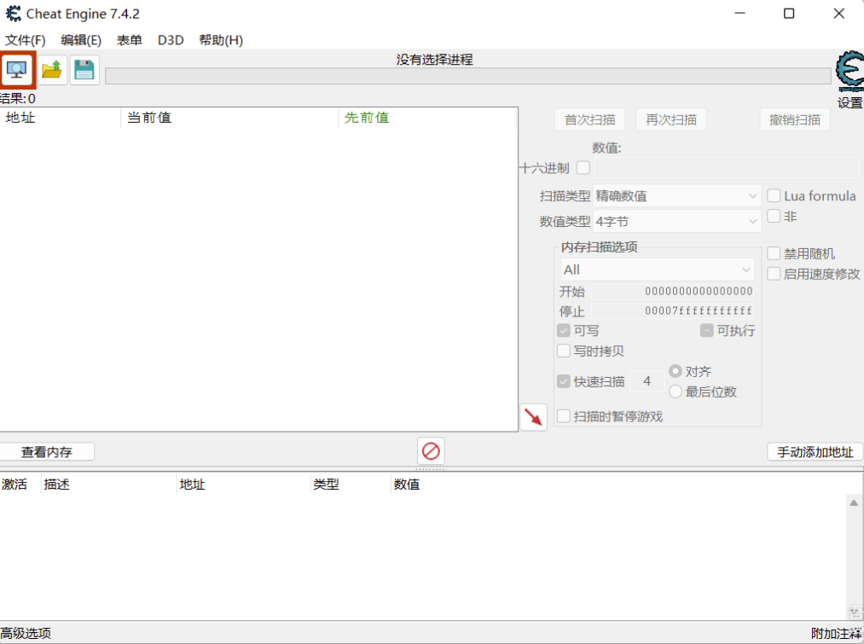Open settings via Cheat Engine logo
864x644 pixels.
coord(850,72)
